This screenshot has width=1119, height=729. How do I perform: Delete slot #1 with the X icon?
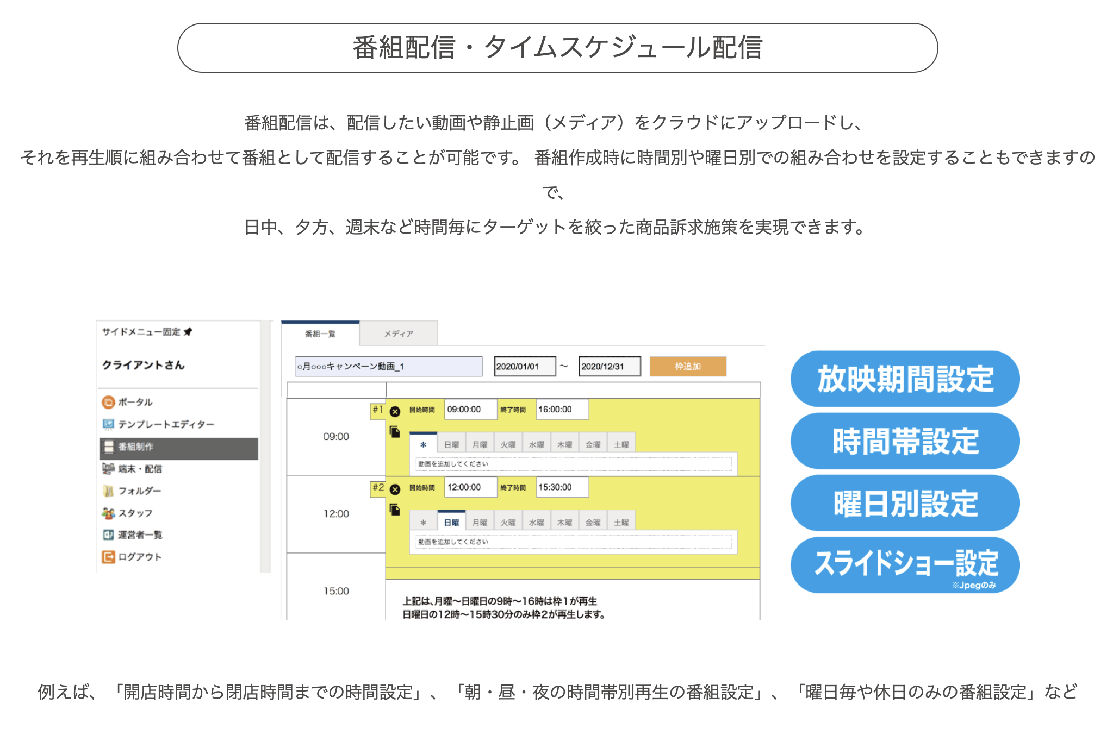tap(395, 412)
